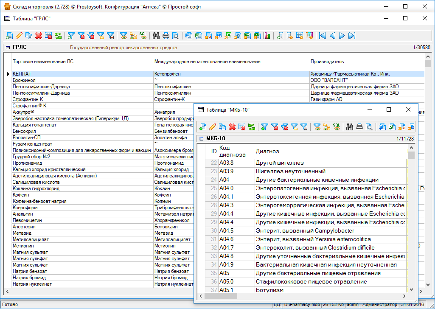Open the saved filter folder icon in the ГРЛС toolbar
This screenshot has width=435, height=309.
101,36
